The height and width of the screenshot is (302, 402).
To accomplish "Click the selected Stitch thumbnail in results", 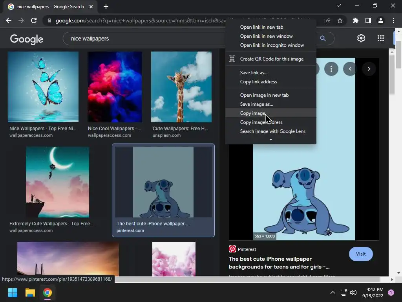I will [163, 182].
